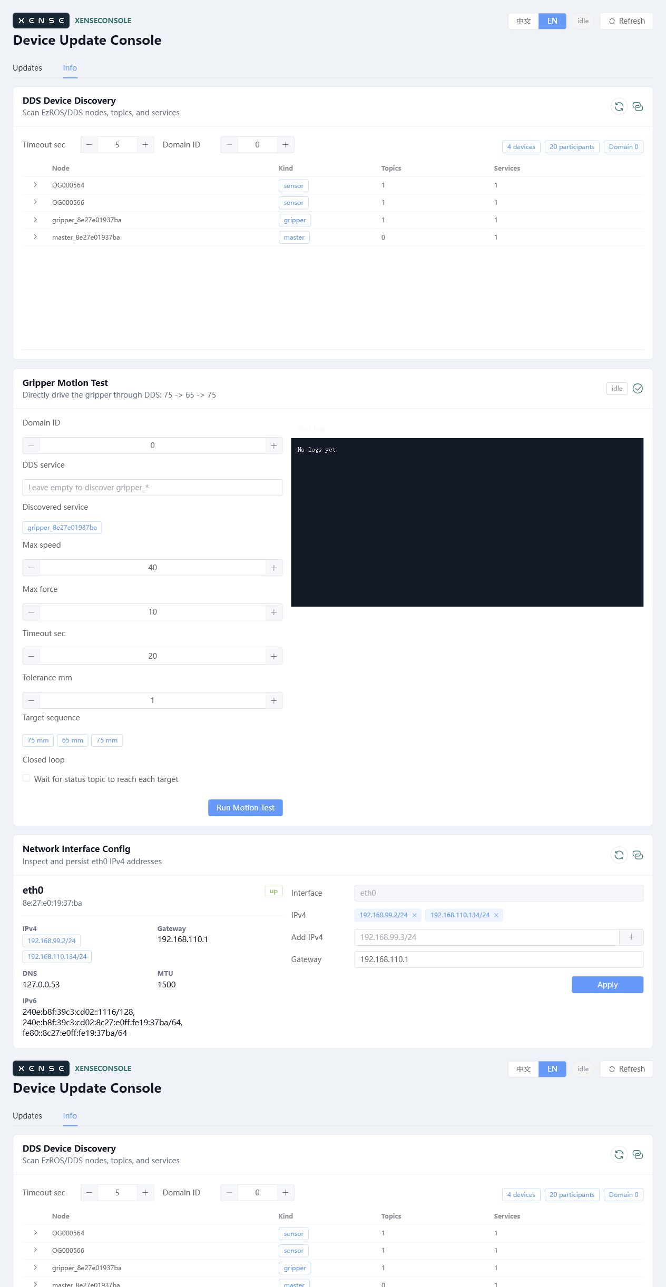This screenshot has width=666, height=1287.
Task: Decrease Max speed with the minus button
Action: point(31,568)
